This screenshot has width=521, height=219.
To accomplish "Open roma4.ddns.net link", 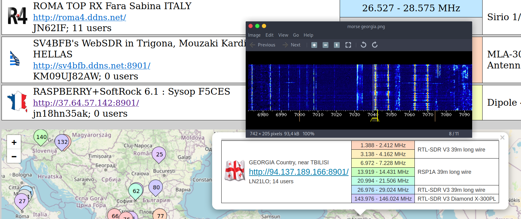I will coord(79,17).
